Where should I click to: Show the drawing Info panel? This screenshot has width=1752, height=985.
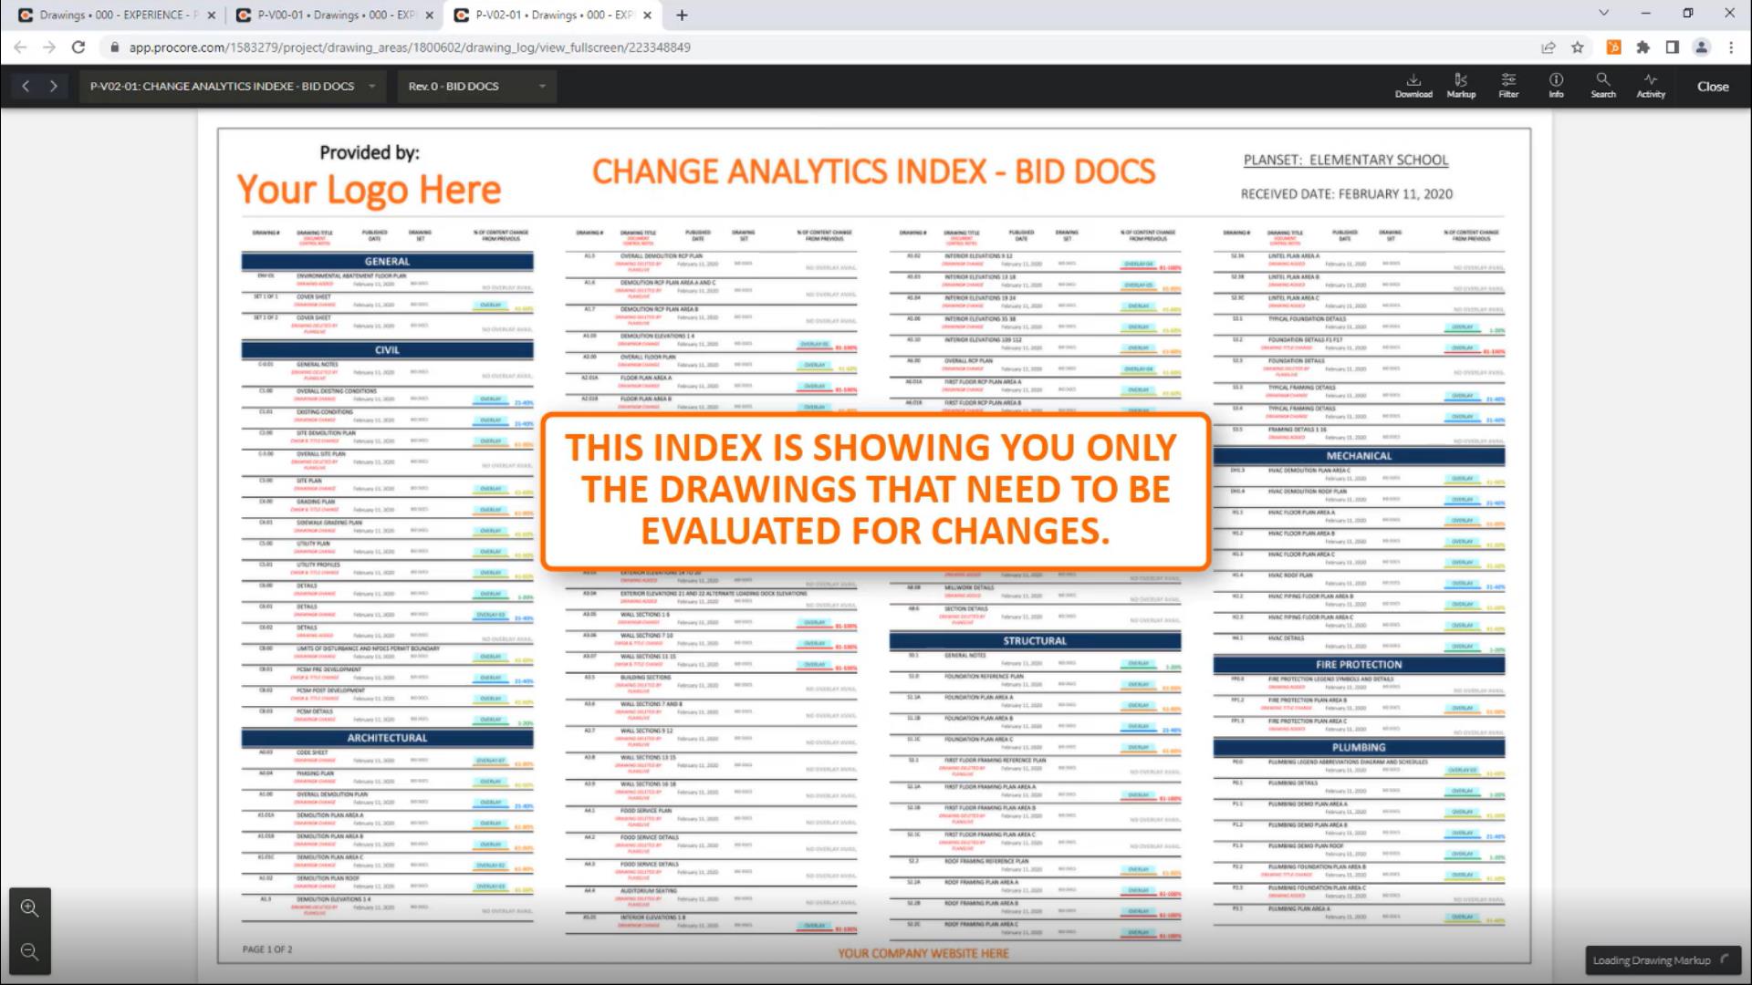(x=1556, y=85)
